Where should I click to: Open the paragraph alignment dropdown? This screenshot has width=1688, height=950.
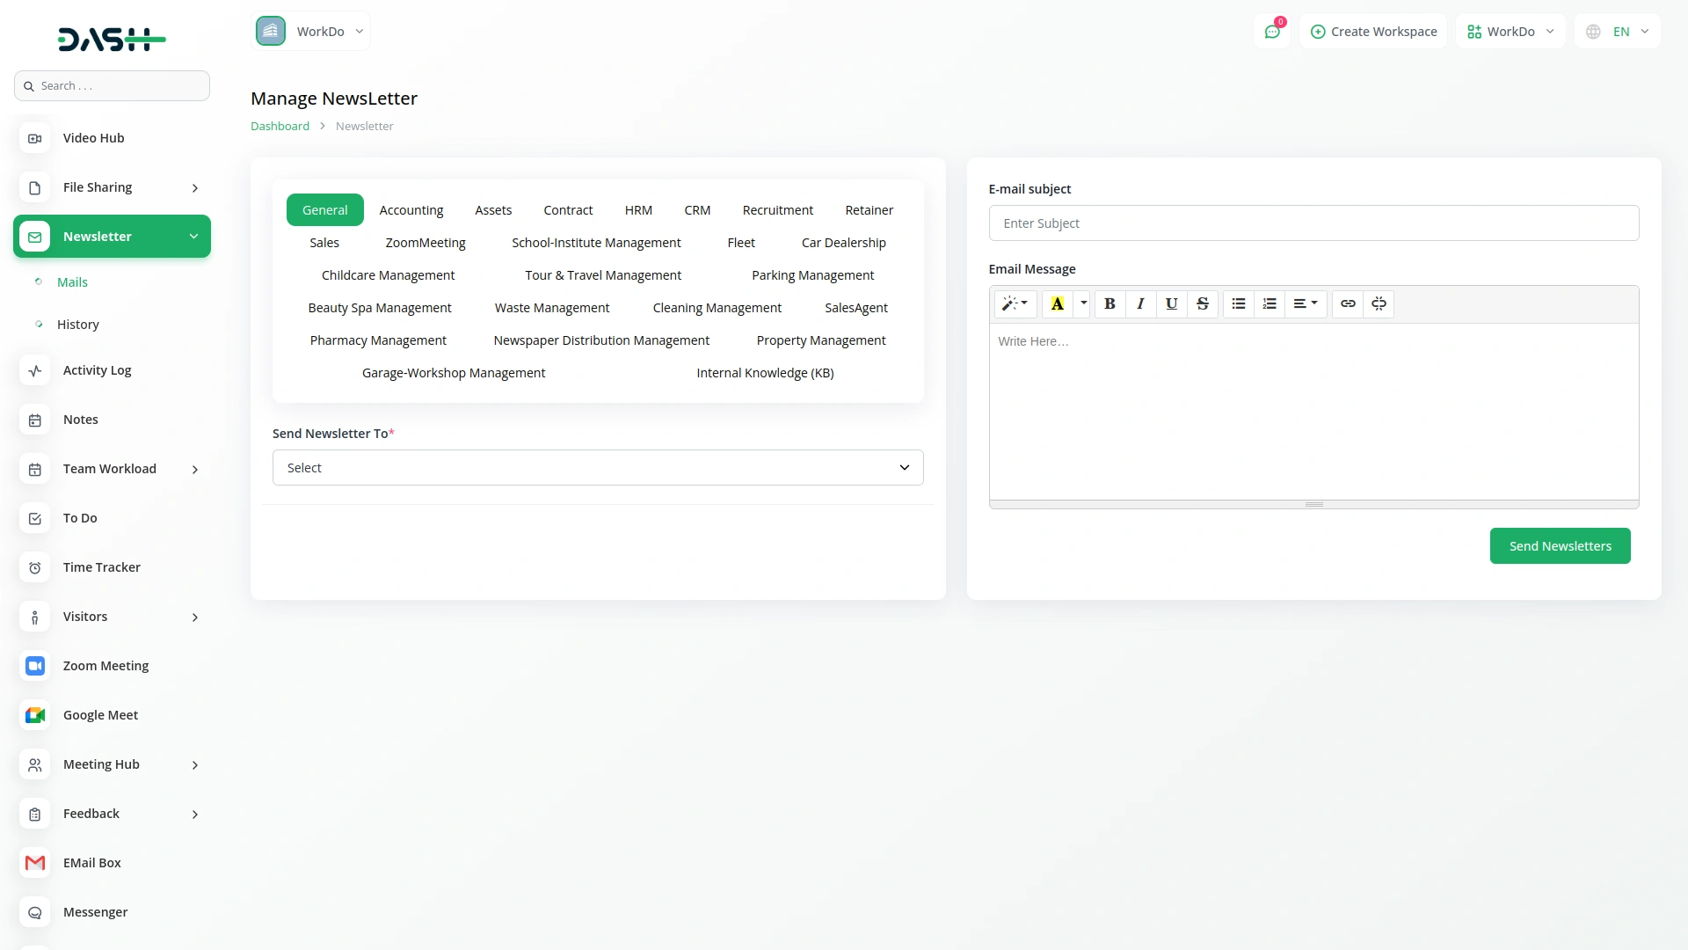1305,303
